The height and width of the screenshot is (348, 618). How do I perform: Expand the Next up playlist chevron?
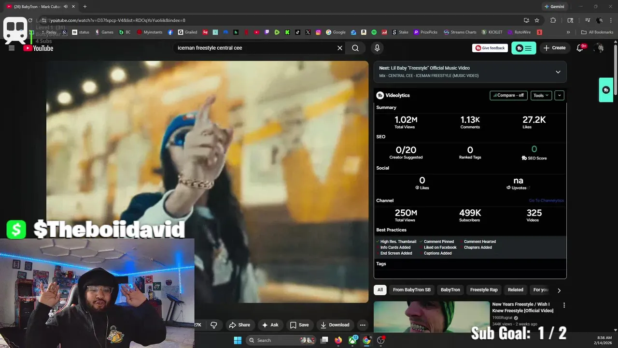[x=558, y=72]
